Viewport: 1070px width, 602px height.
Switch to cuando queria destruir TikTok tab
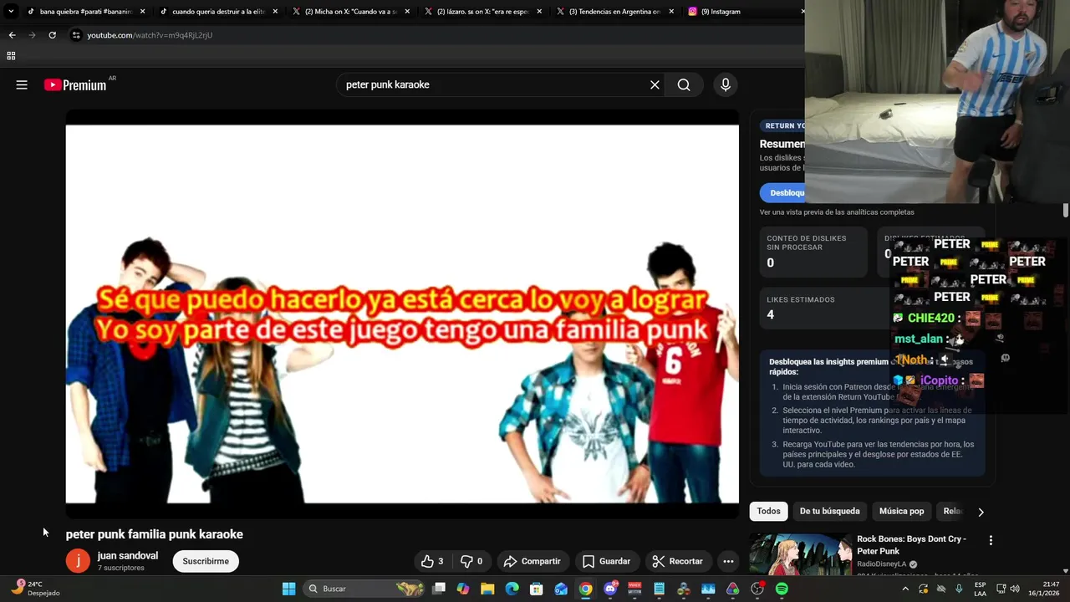[x=218, y=12]
